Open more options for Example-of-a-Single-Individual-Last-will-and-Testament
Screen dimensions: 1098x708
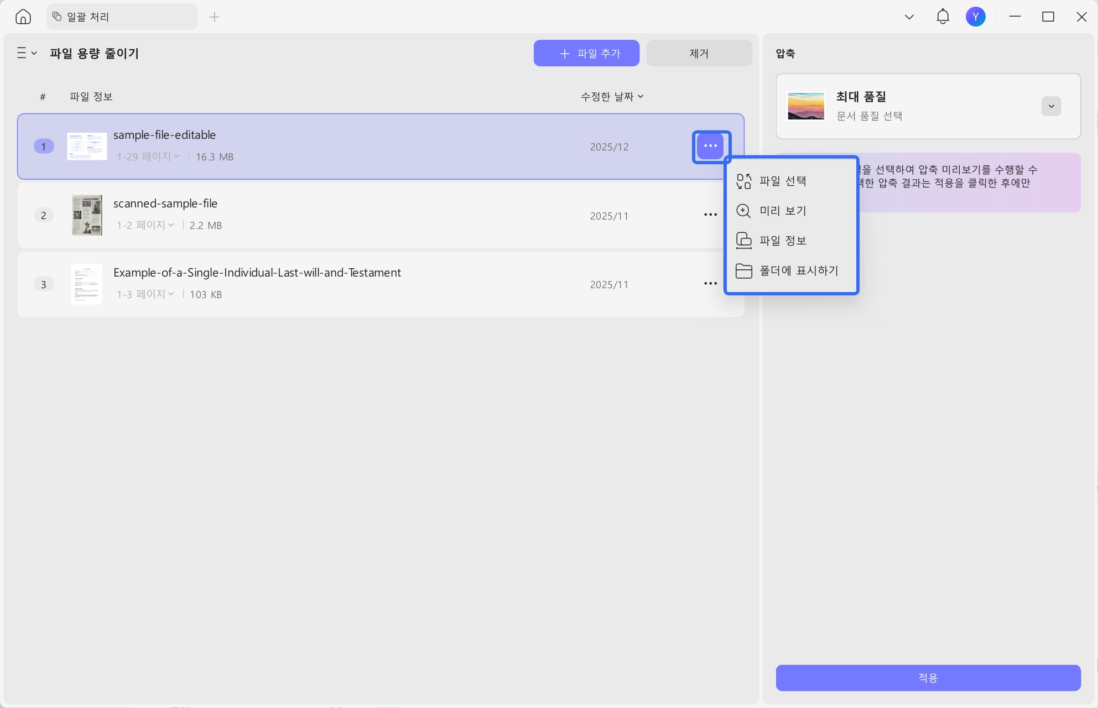[711, 284]
